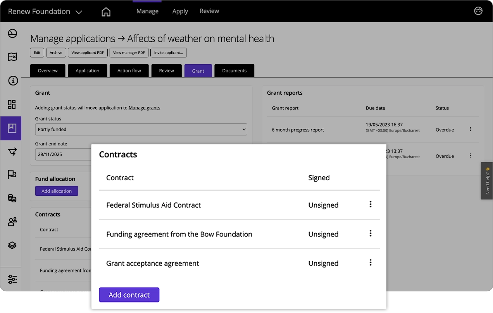The width and height of the screenshot is (493, 313).
Task: Open the Manage grants link
Action: (144, 108)
